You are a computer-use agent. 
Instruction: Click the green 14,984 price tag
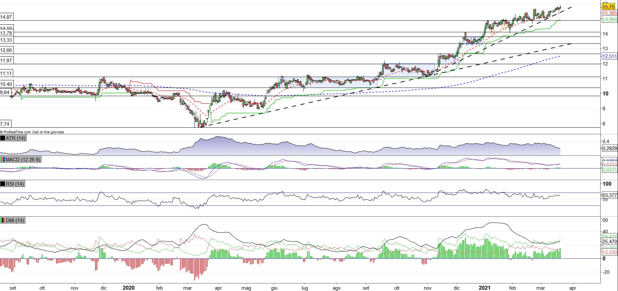pyautogui.click(x=609, y=20)
